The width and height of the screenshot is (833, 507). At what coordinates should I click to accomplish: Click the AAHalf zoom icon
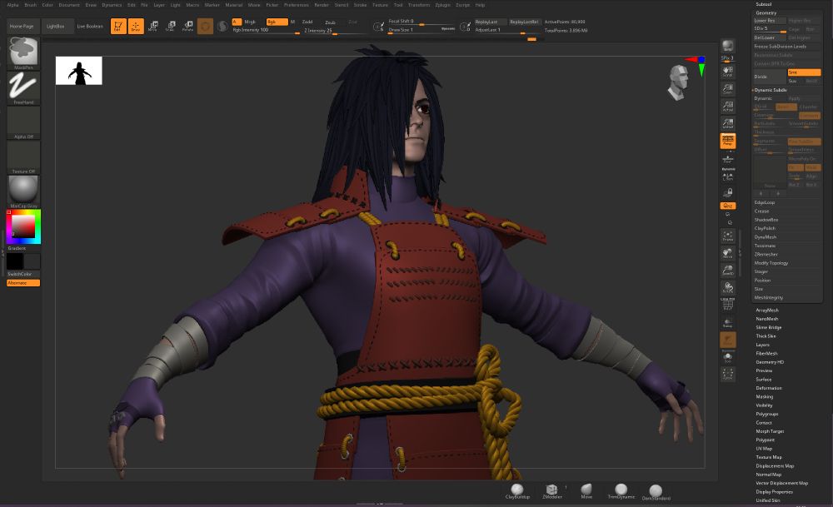pyautogui.click(x=727, y=123)
